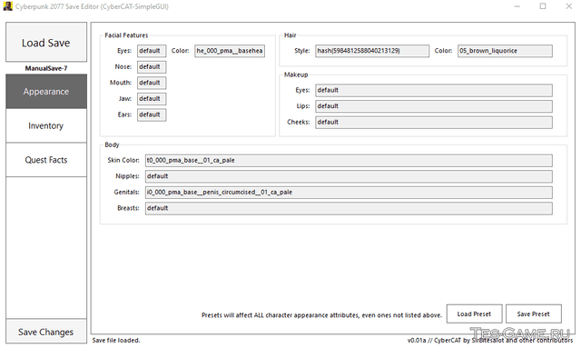Click the eye Color field he_000_pma
The width and height of the screenshot is (581, 348).
pos(230,51)
